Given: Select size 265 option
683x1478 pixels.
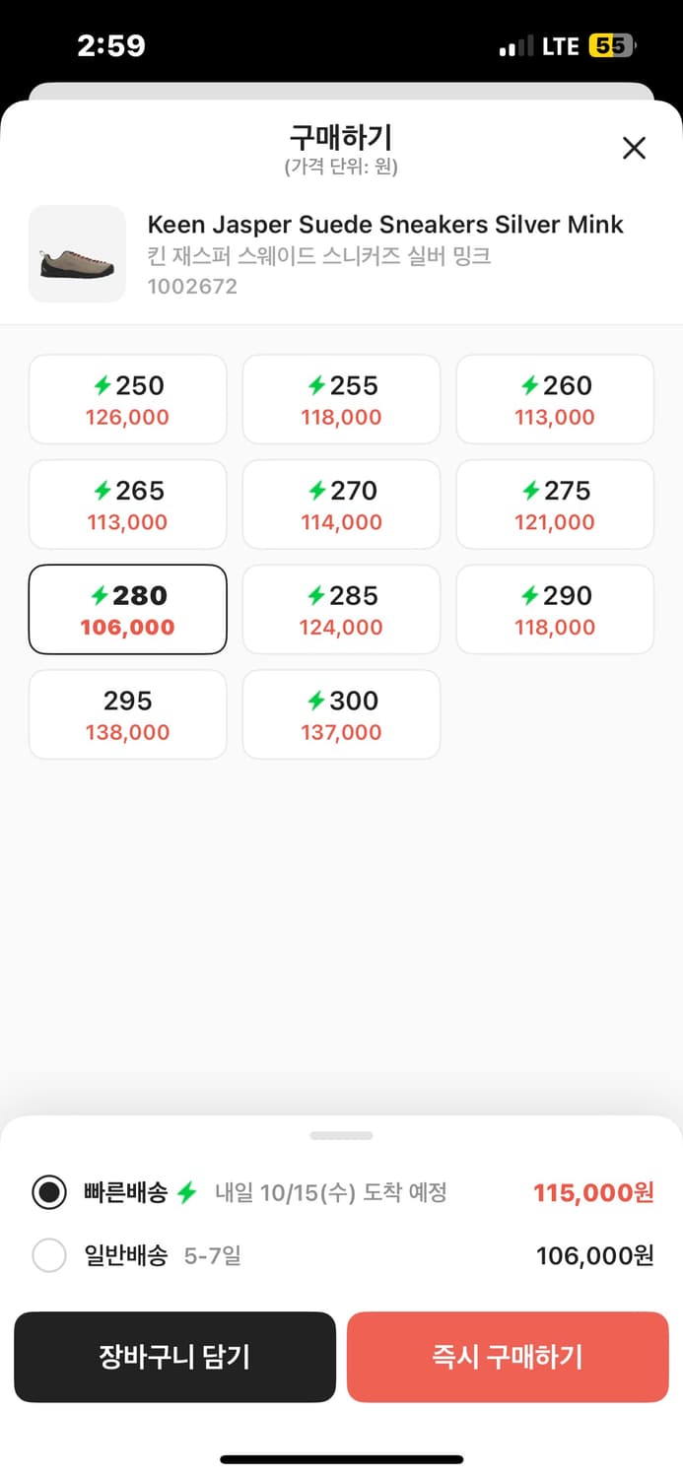Looking at the screenshot, I should [128, 504].
